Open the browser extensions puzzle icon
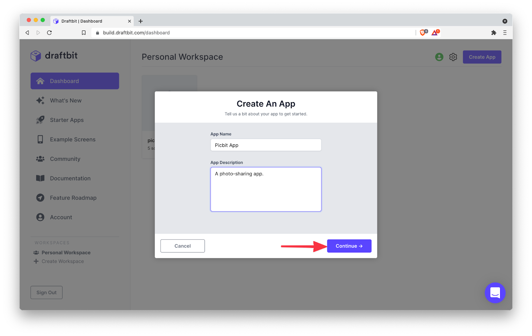Screen dimensions: 532x336 493,33
